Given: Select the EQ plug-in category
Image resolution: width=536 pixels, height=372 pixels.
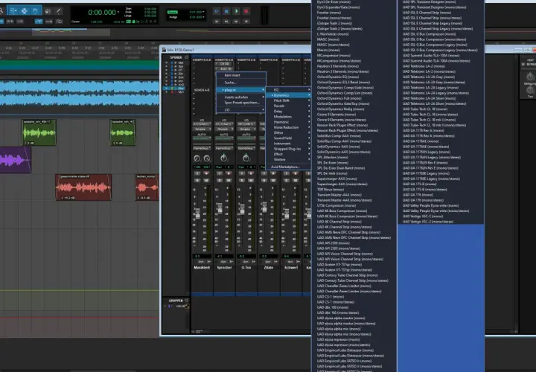Looking at the screenshot, I should point(289,90).
